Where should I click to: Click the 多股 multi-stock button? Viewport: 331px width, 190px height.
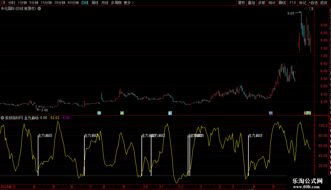tap(262, 3)
